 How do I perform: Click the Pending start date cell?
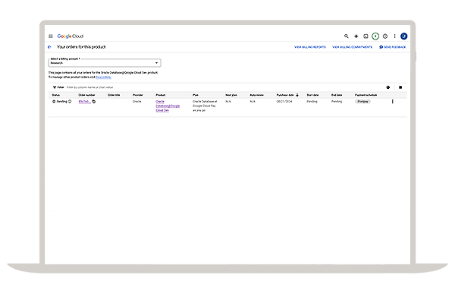[312, 102]
